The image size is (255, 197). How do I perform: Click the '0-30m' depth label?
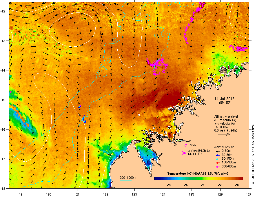coord(226,151)
